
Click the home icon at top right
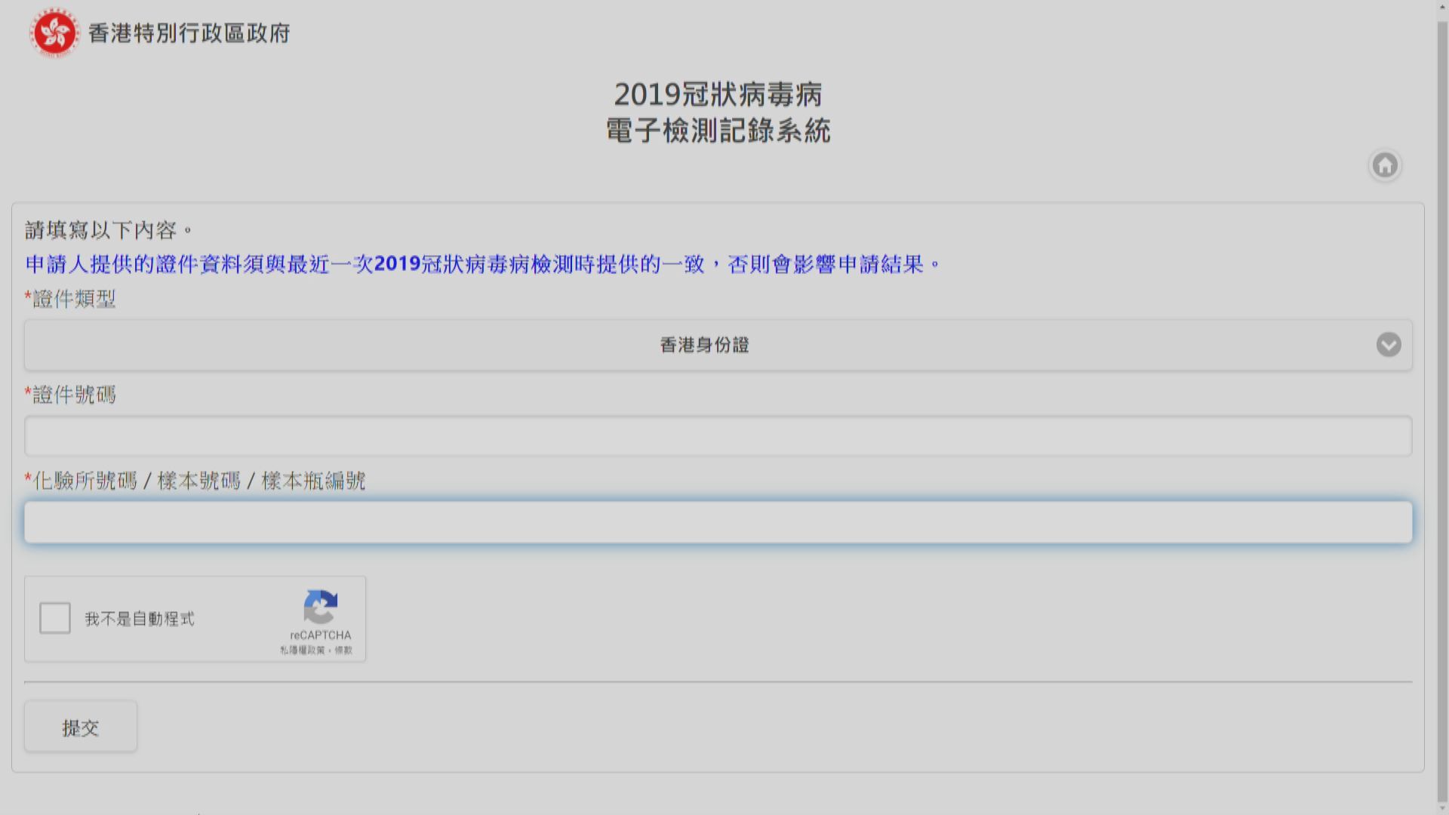click(x=1384, y=165)
